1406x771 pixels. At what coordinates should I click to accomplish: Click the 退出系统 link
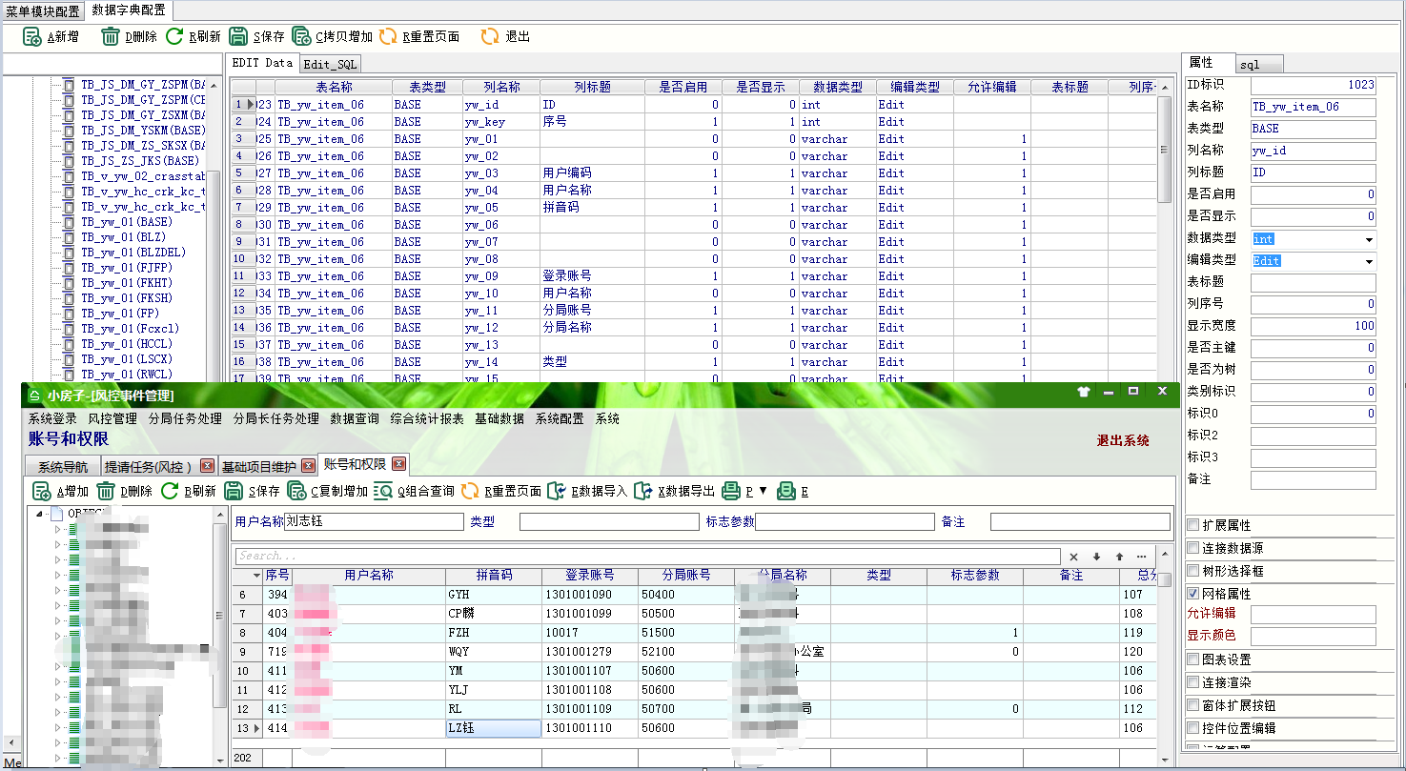[x=1123, y=440]
